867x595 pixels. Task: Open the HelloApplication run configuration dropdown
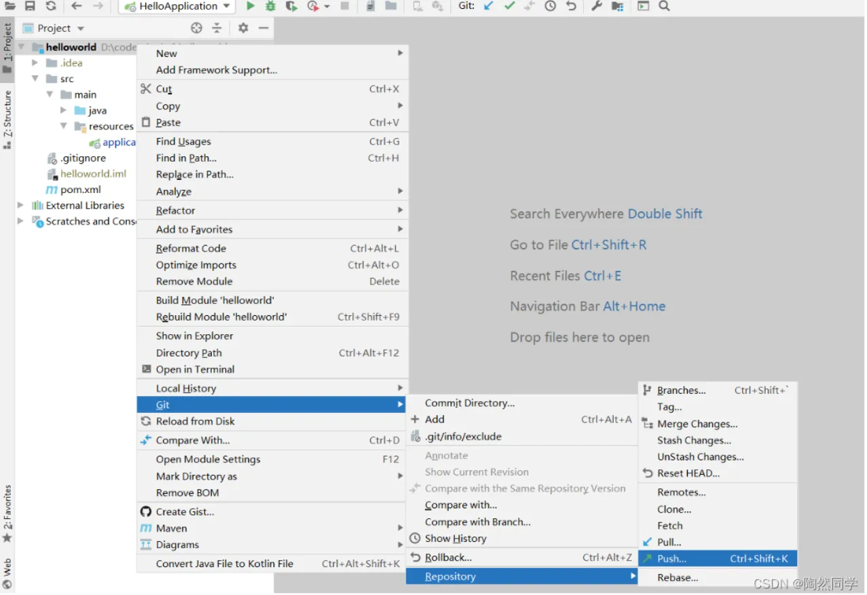coord(177,6)
